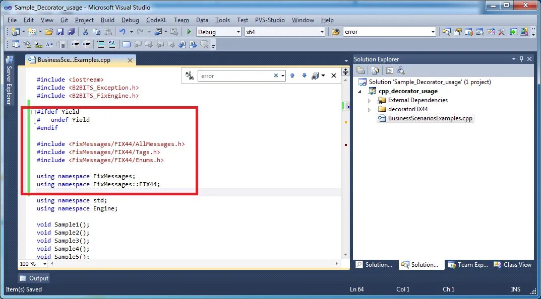Decrease line indent with the toolbar icon

tap(75, 44)
